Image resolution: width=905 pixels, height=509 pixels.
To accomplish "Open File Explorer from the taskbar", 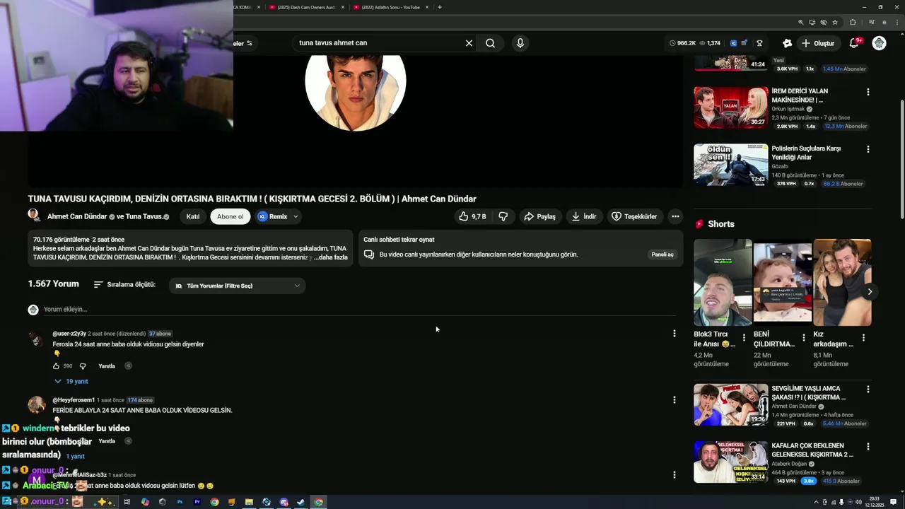I will [249, 502].
